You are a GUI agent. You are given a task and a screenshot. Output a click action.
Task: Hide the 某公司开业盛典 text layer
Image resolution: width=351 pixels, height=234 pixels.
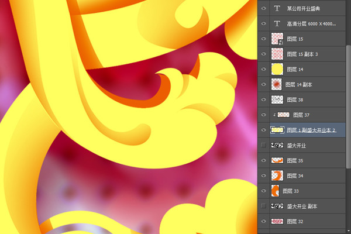coord(264,9)
